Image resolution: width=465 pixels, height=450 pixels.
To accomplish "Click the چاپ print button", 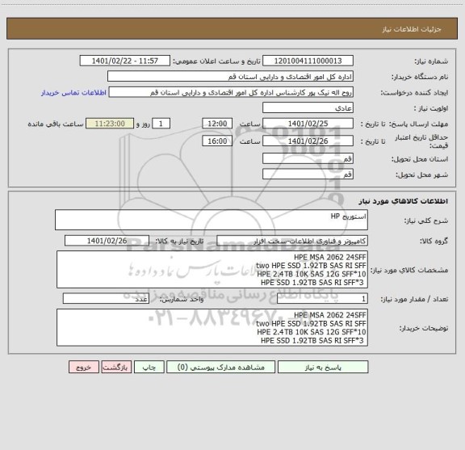I will 149,367.
